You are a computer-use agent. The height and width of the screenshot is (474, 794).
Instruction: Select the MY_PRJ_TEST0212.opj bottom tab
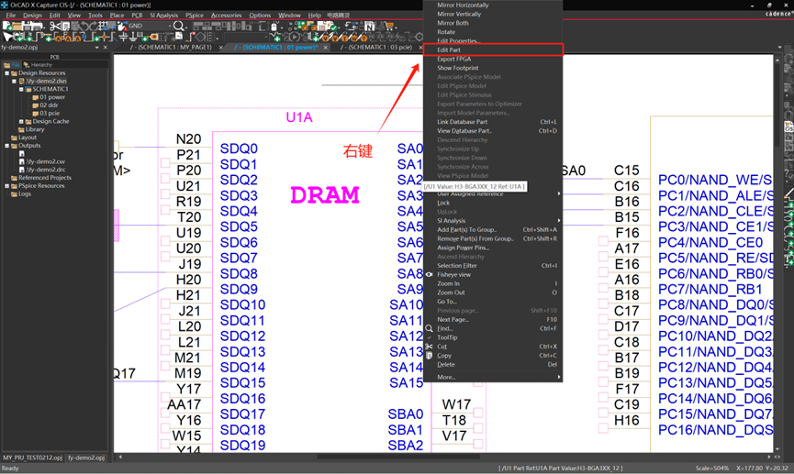32,457
